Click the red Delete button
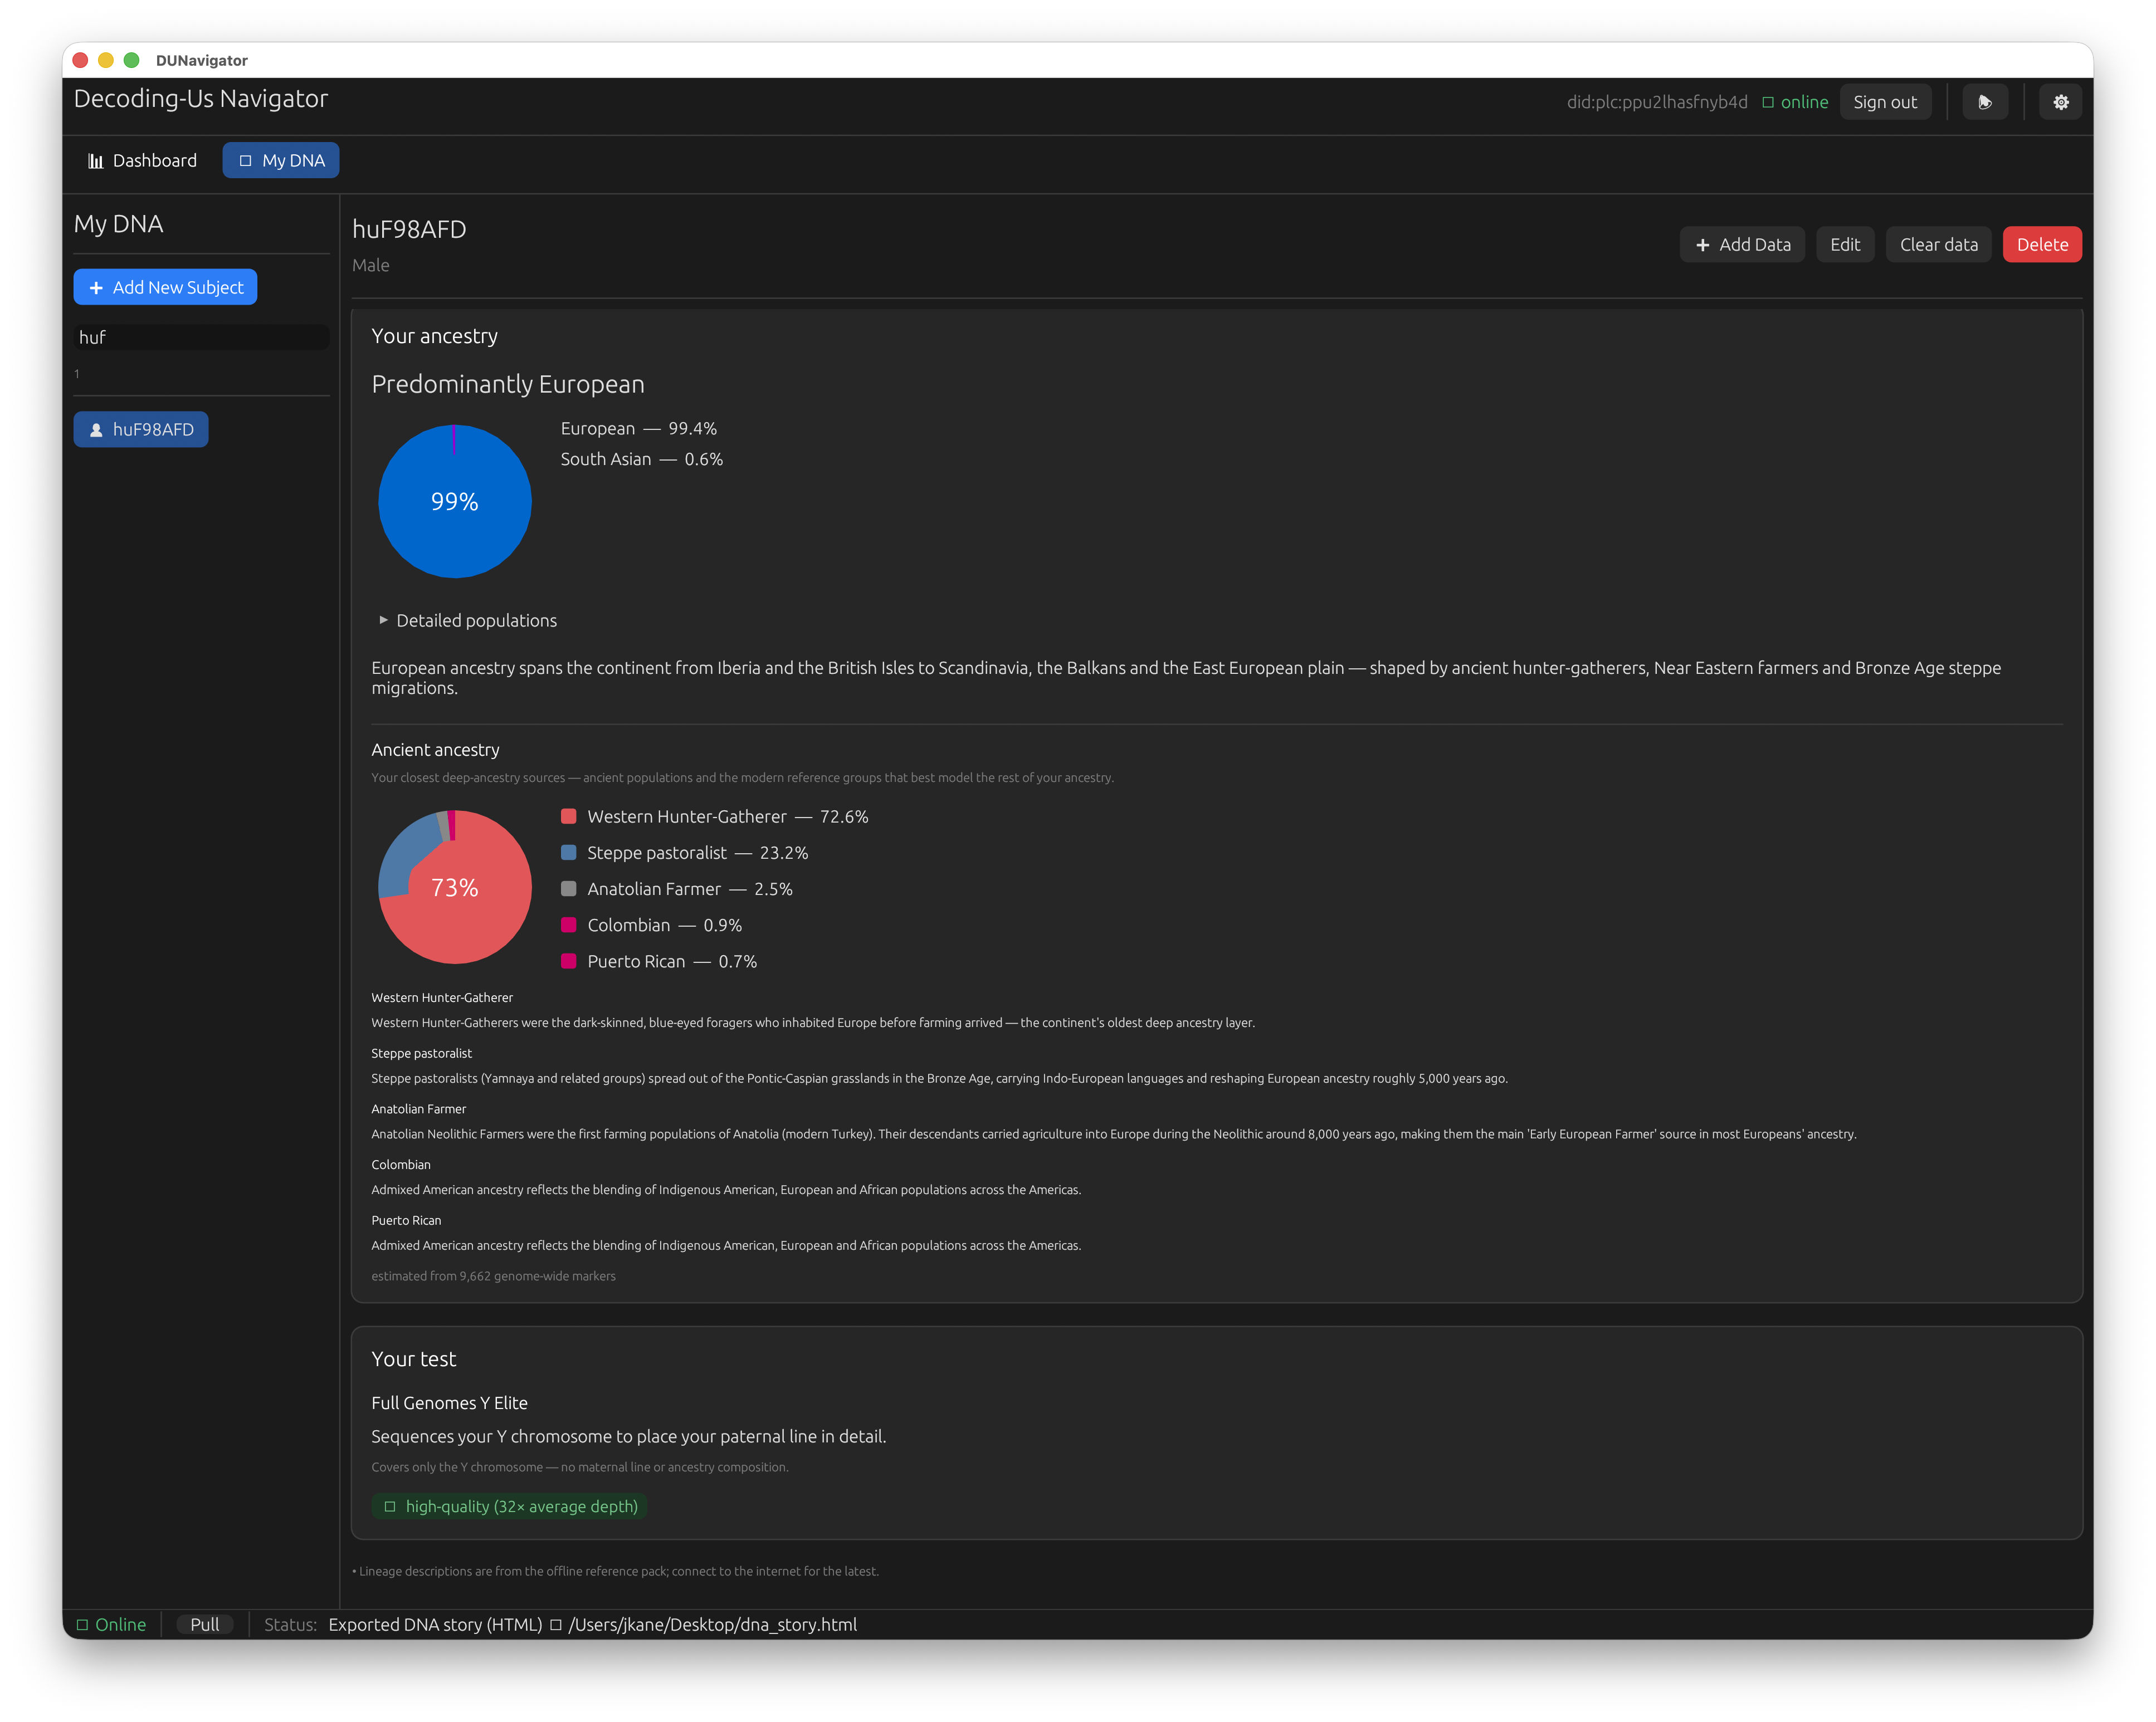 [2042, 245]
